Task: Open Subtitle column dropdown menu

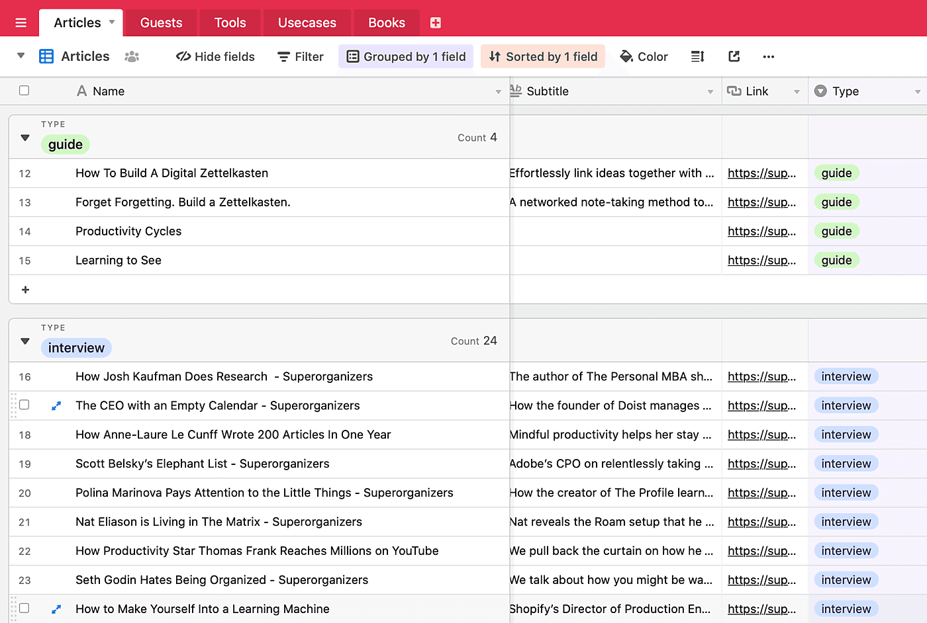Action: 710,92
